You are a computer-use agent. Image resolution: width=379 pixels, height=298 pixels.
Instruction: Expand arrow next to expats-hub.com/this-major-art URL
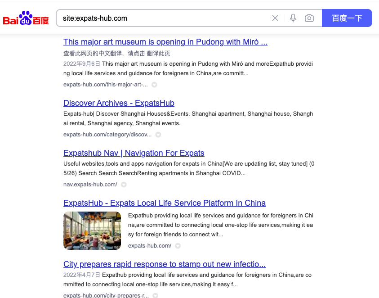tap(154, 85)
